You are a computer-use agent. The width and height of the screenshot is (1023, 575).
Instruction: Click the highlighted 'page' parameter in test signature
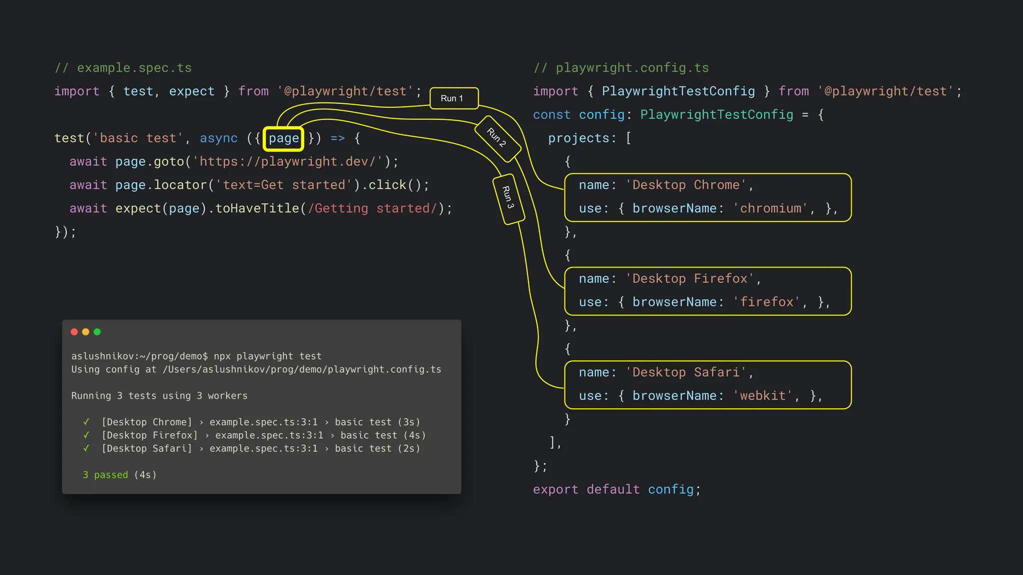(284, 138)
